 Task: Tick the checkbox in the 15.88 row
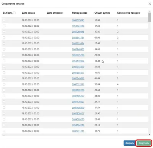4,20
